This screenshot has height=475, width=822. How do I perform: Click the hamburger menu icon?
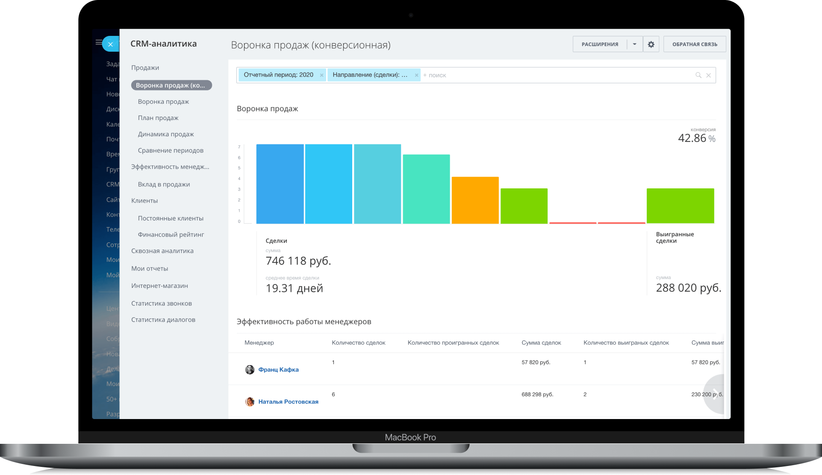click(x=99, y=42)
